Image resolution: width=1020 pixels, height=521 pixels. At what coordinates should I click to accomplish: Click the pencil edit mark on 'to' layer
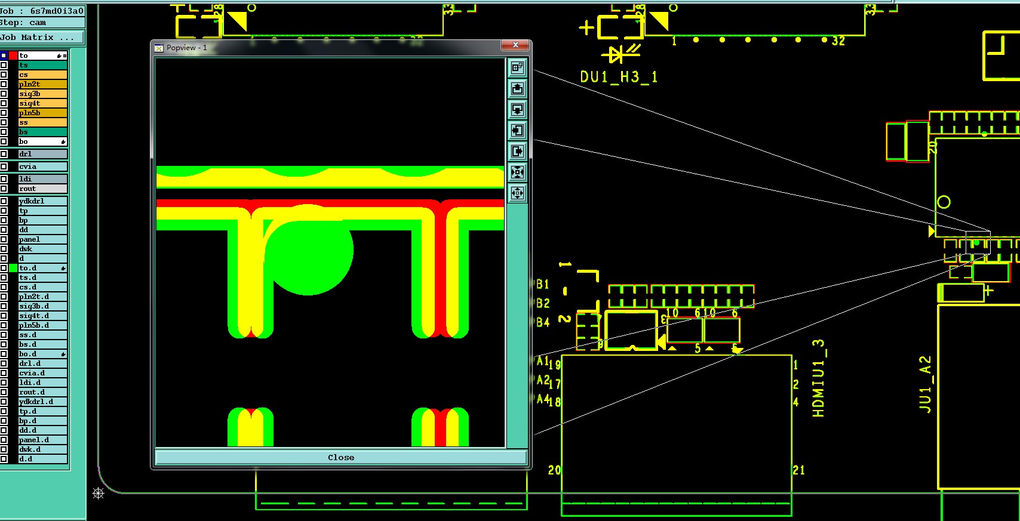click(59, 56)
